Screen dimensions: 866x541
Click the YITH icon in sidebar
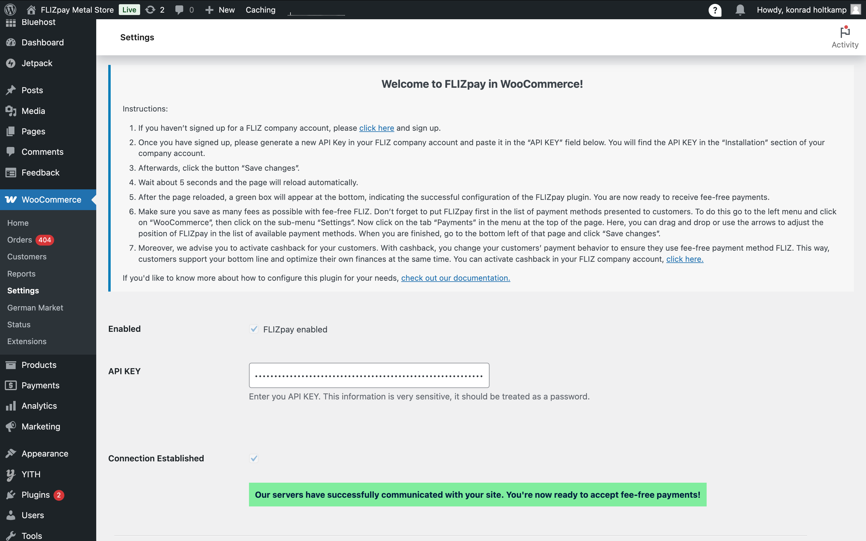[11, 475]
